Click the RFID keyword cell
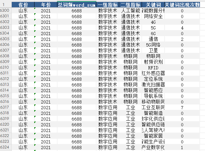This screenshot has width=205, height=151. tap(153, 67)
